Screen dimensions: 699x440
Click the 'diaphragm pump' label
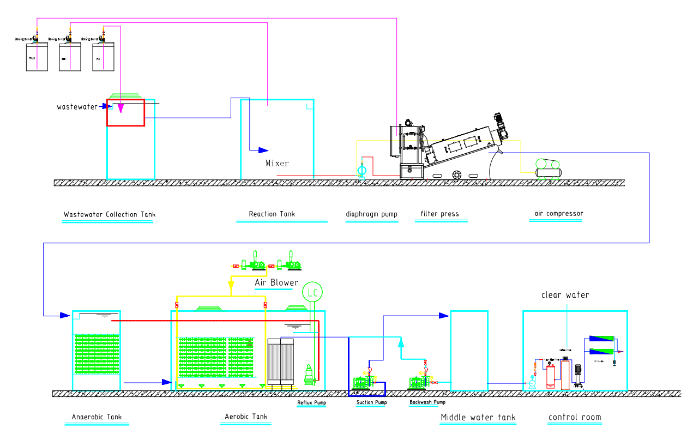372,214
